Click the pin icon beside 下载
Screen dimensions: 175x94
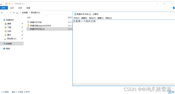coord(22,27)
